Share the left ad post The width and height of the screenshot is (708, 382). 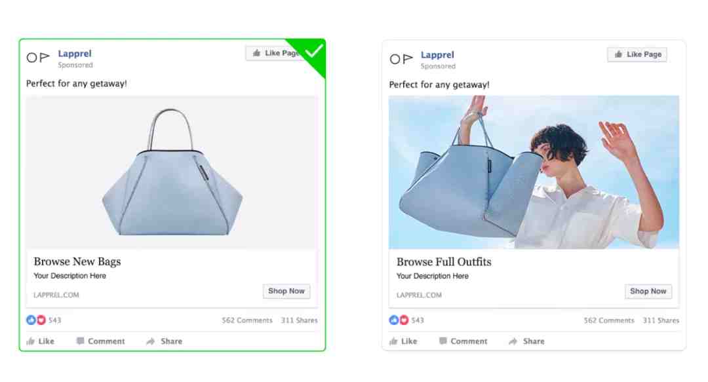pyautogui.click(x=165, y=341)
